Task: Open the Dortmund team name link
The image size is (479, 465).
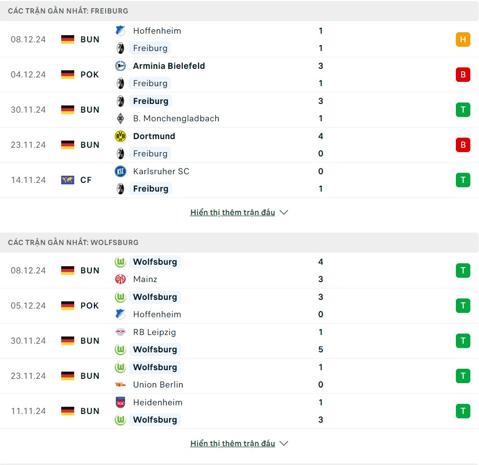Action: click(154, 136)
